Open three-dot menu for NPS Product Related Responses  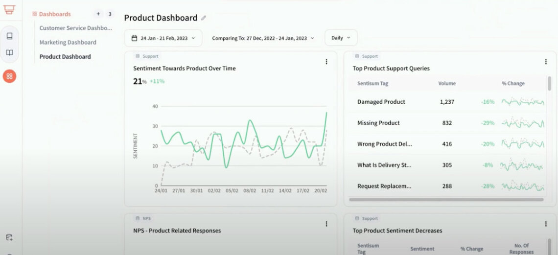pos(326,224)
